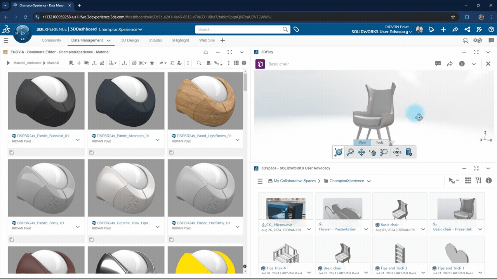
Task: Select the Pan tool in 3DPlay View toolbar
Action: pos(361,152)
